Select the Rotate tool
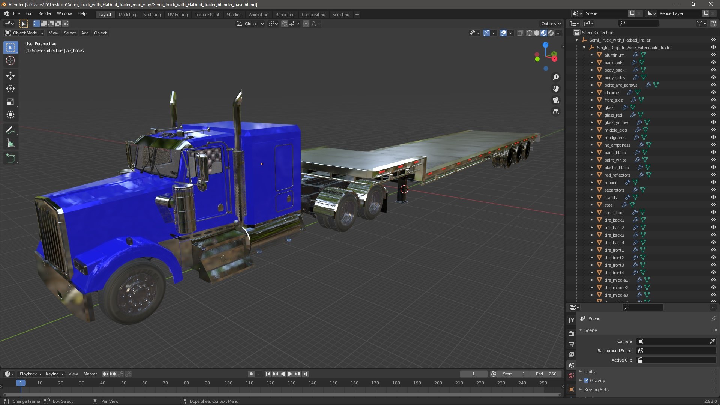The height and width of the screenshot is (405, 720). point(10,89)
